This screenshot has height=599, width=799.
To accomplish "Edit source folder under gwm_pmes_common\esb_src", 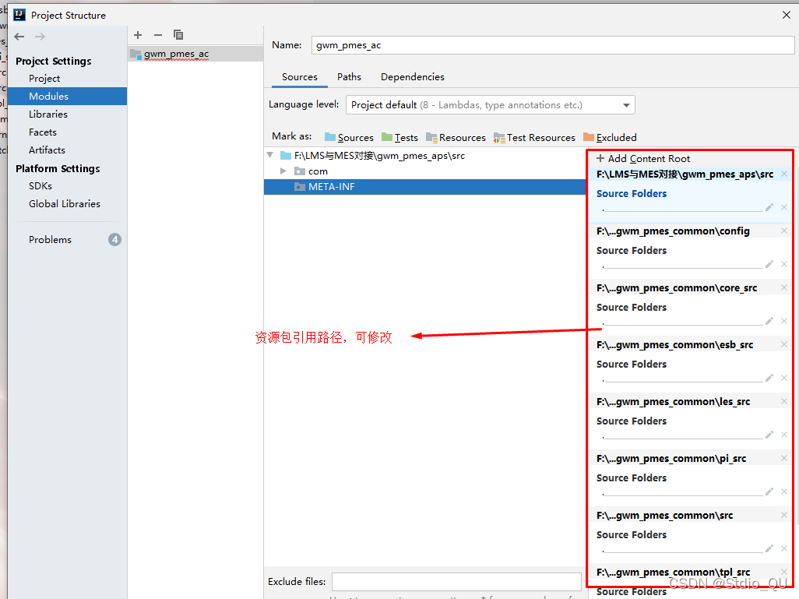I will (769, 378).
